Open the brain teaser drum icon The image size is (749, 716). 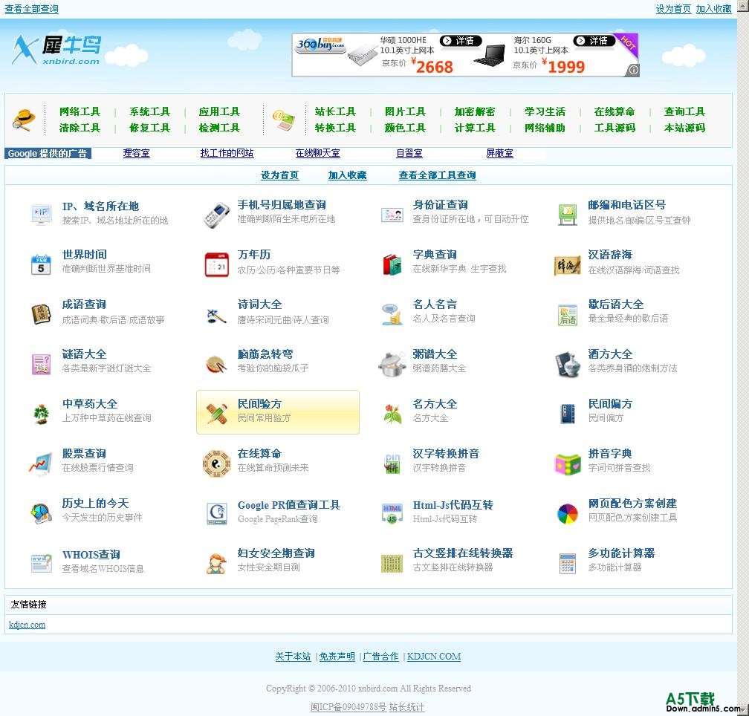tap(216, 364)
